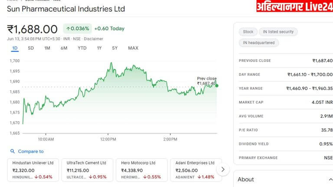Open the Disclaimer link

94,39
